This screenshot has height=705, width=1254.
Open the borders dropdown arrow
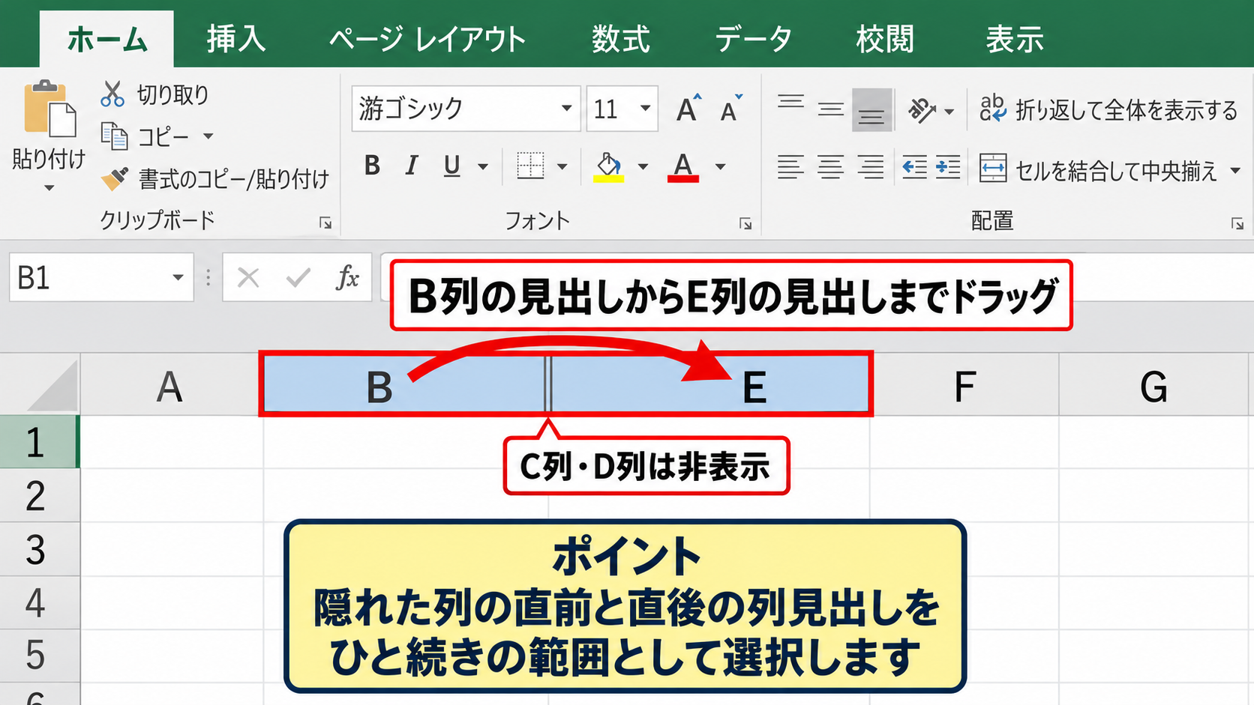562,166
